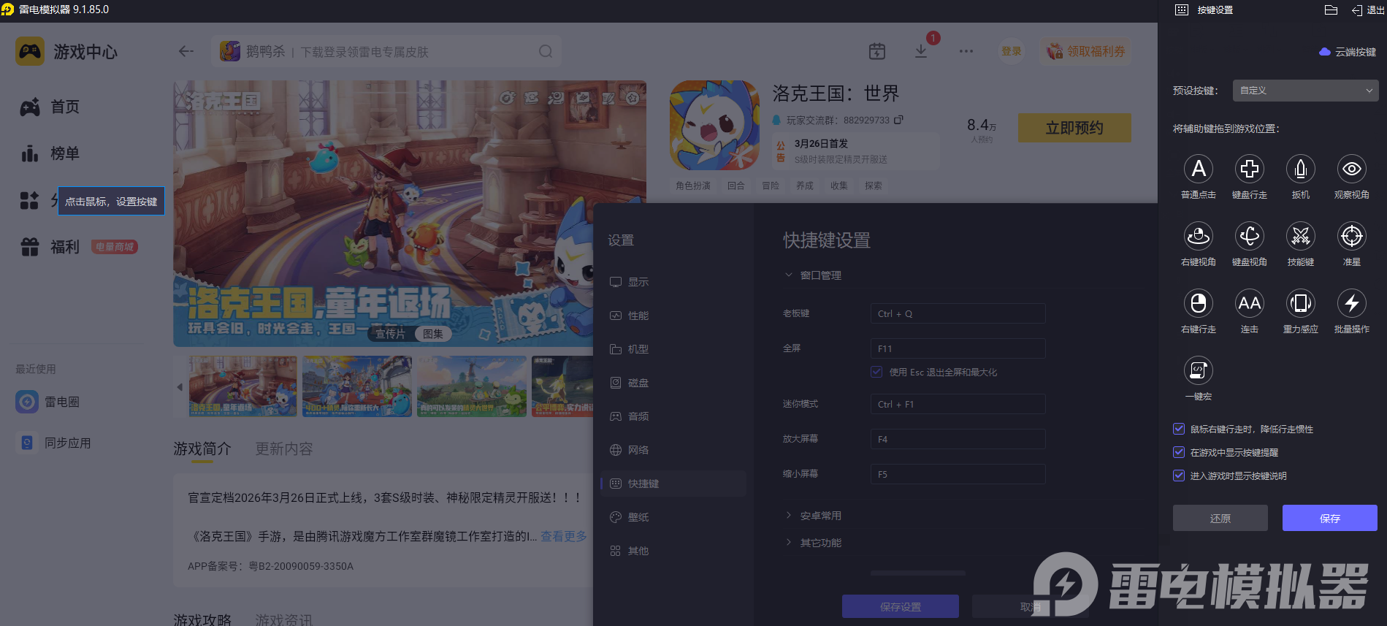Viewport: 1387px width, 626px height.
Task: Click the 老板键 Ctrl + Q shortcut field
Action: 958,313
